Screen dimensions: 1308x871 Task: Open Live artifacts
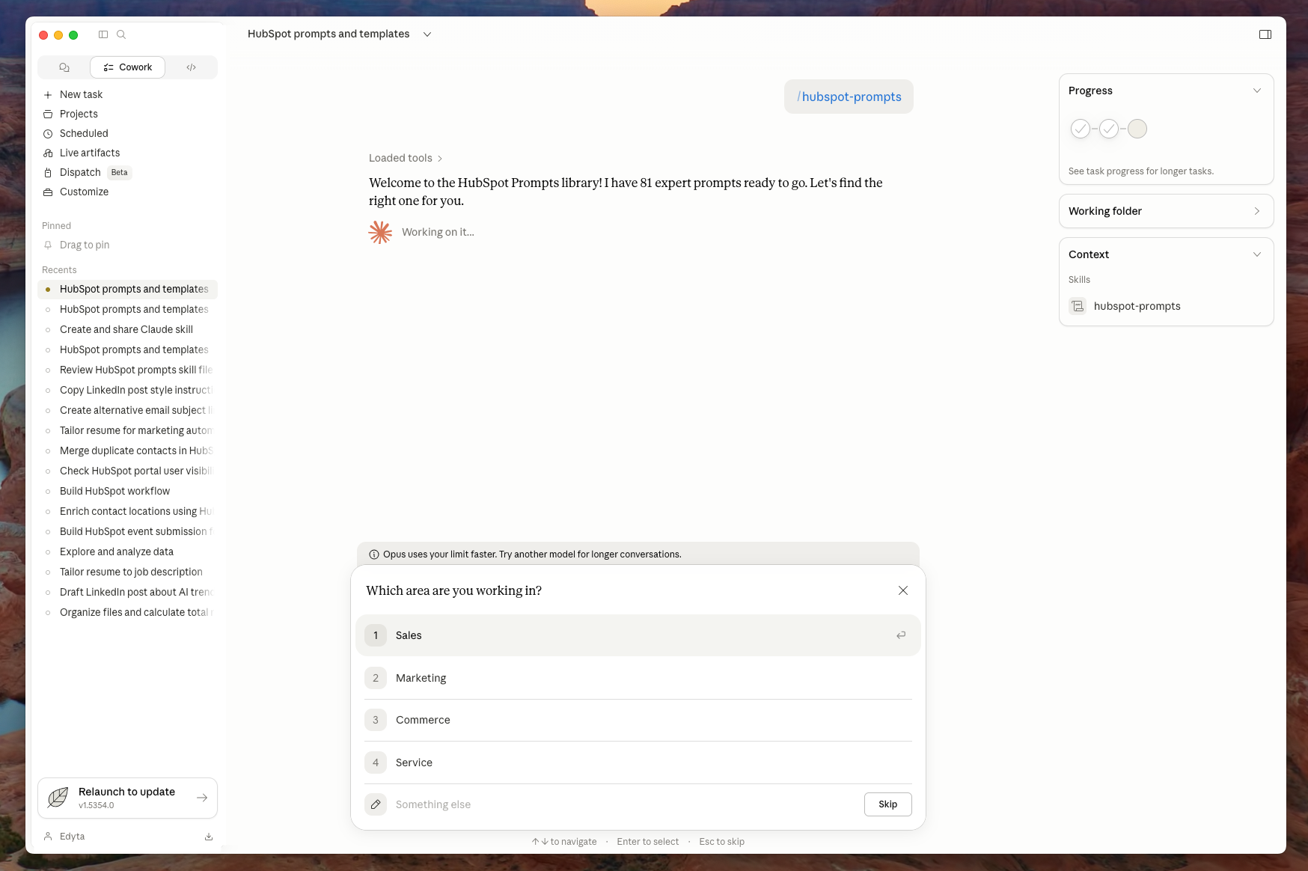(x=127, y=153)
